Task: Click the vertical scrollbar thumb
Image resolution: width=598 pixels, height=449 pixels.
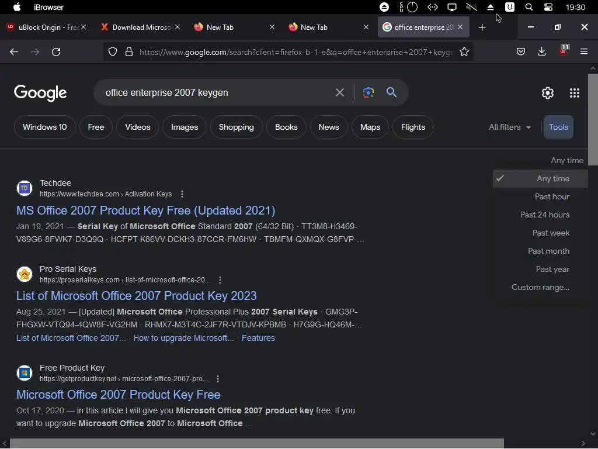Action: 593,119
